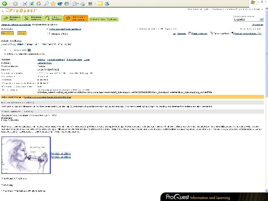Click the database area breadcrumb link

click(x=16, y=25)
